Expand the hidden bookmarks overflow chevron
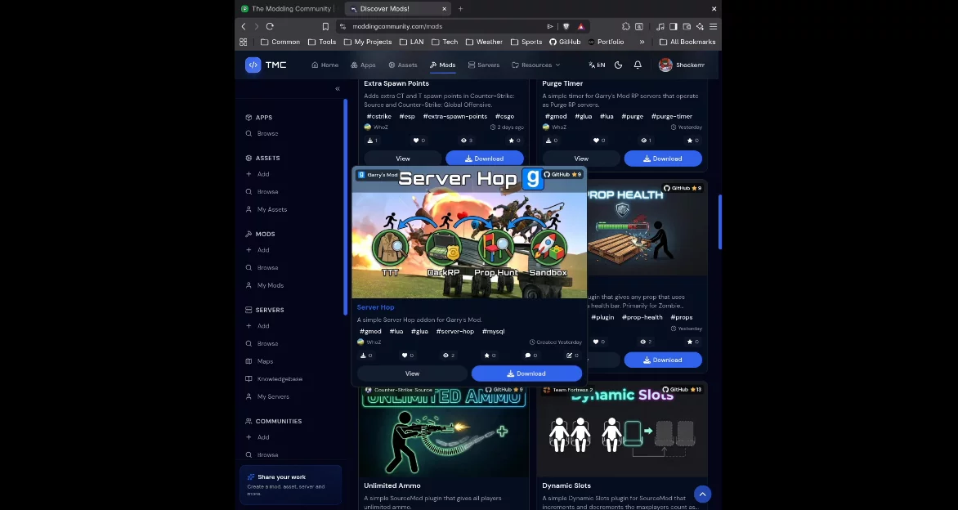This screenshot has width=958, height=510. [x=642, y=42]
